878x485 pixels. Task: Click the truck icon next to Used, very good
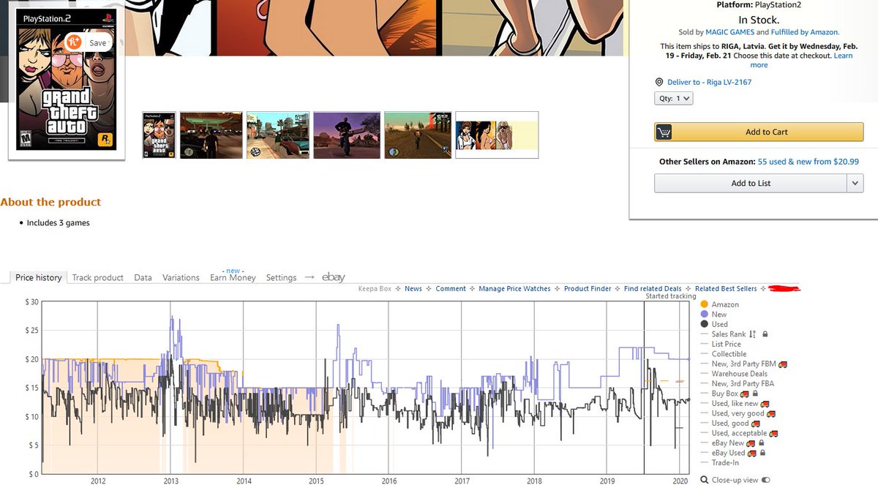pos(770,413)
